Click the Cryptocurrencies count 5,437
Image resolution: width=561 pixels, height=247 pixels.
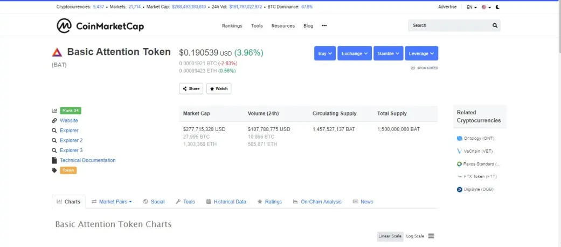tap(99, 7)
